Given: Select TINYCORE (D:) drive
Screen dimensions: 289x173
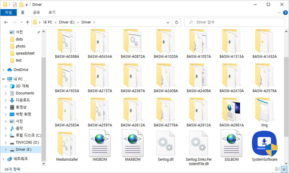Looking at the screenshot, I should [27, 143].
